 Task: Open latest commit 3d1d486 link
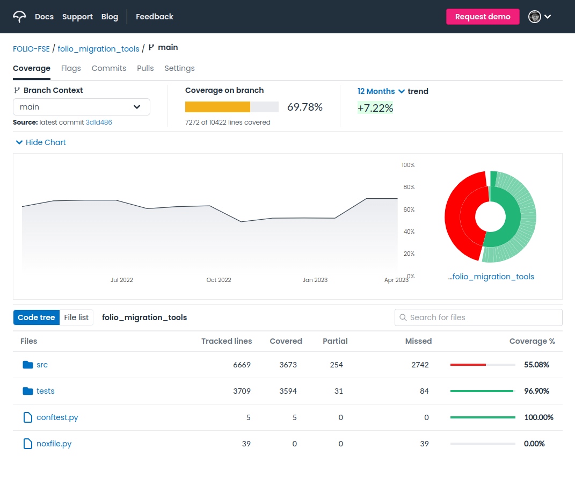99,122
